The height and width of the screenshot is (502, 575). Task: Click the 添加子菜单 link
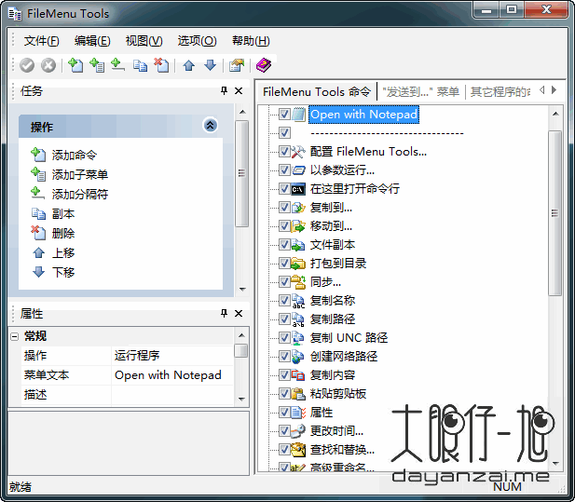(x=79, y=174)
